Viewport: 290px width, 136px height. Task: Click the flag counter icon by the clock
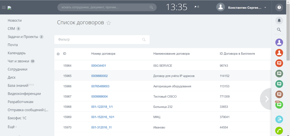pos(197,7)
